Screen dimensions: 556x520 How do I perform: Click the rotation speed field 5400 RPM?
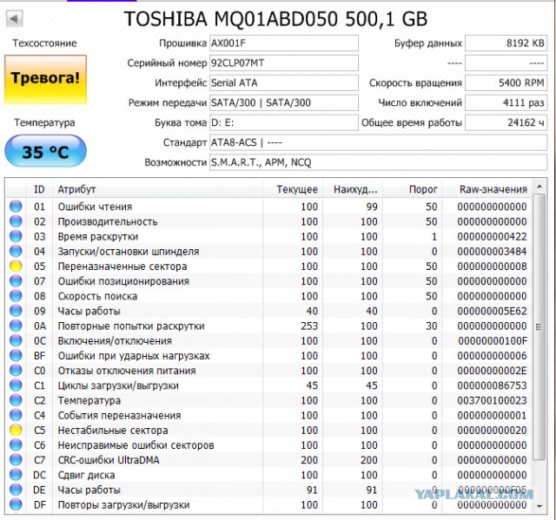click(x=506, y=82)
